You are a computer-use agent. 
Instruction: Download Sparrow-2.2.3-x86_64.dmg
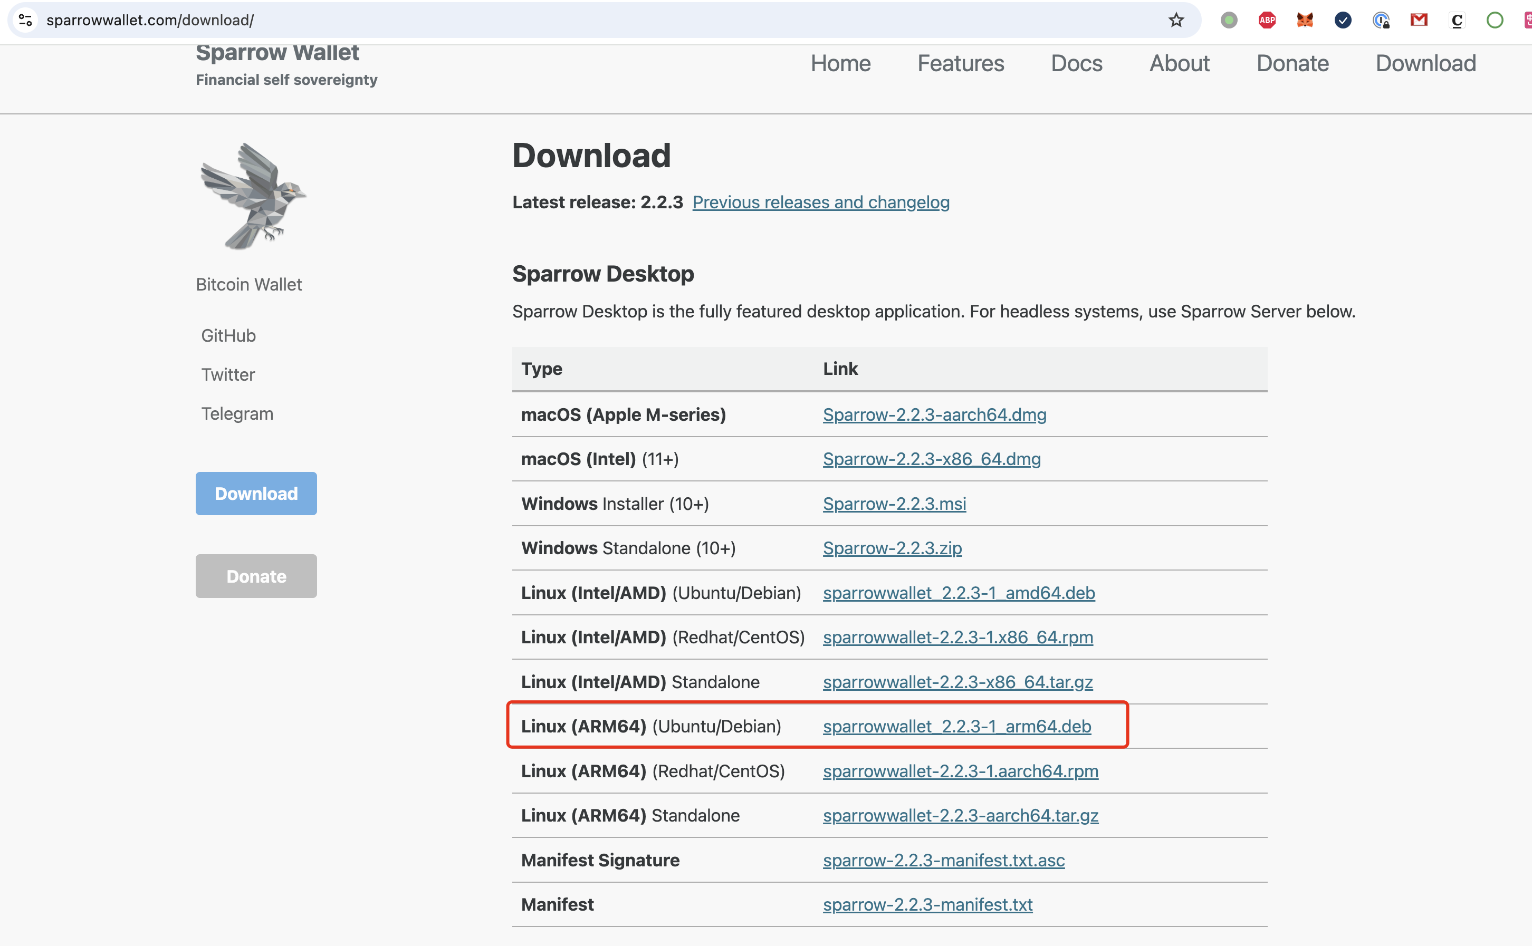coord(932,459)
